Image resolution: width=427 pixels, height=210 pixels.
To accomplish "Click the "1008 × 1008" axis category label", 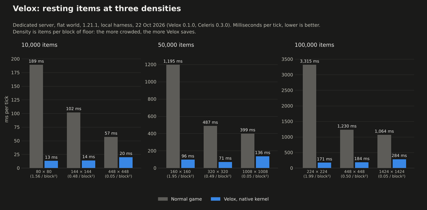I will coord(255,172).
